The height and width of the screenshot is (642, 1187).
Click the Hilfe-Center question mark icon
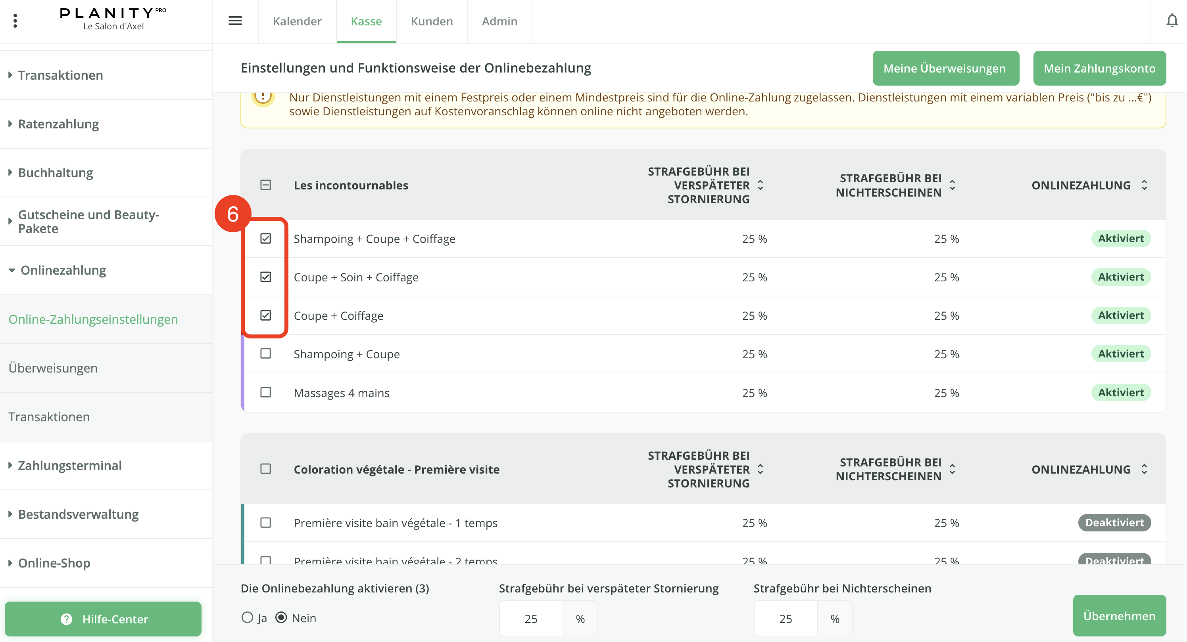(66, 619)
